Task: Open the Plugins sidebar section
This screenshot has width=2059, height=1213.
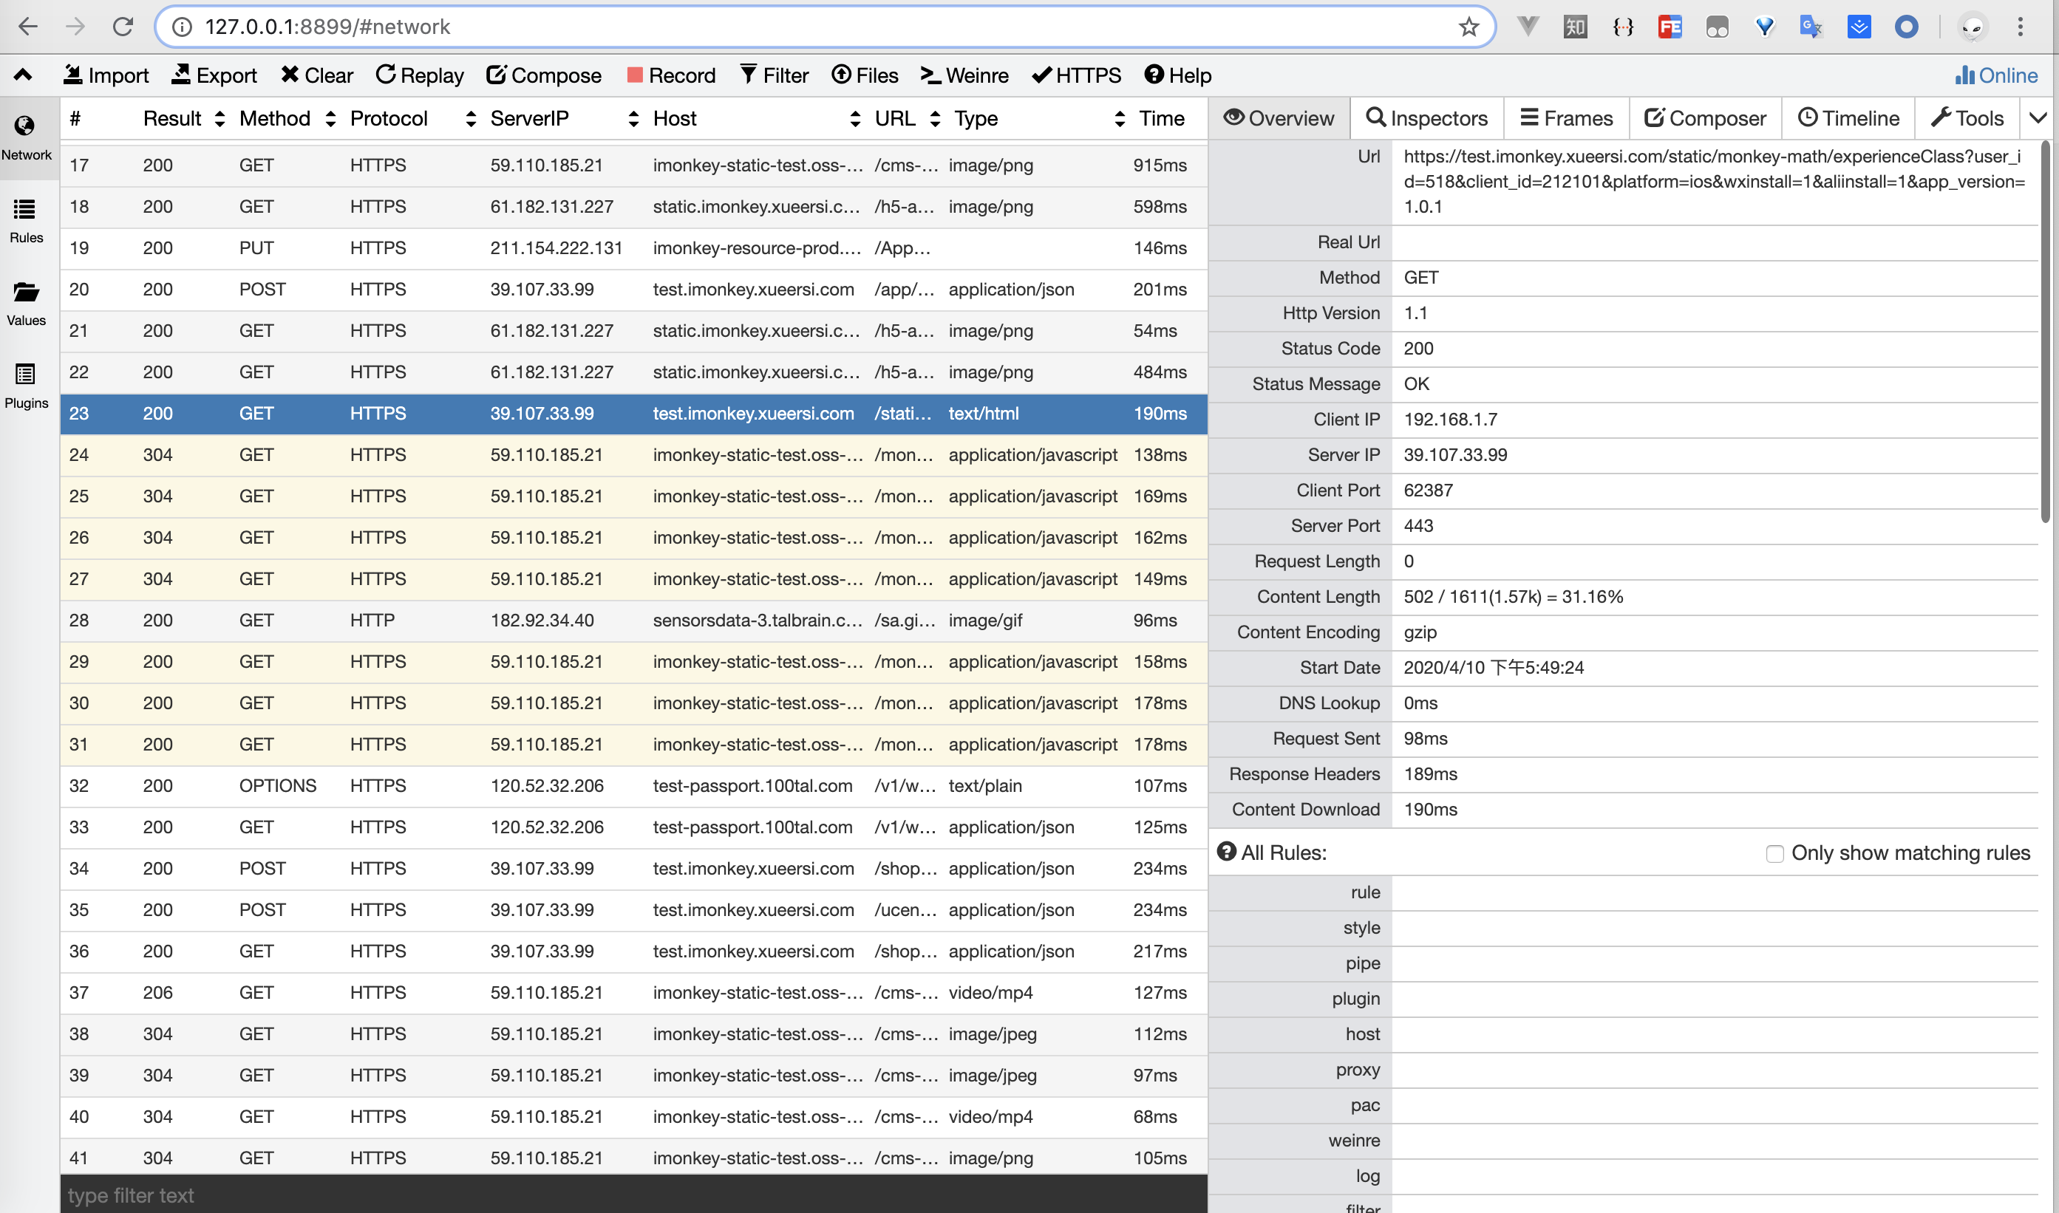Action: pos(26,386)
